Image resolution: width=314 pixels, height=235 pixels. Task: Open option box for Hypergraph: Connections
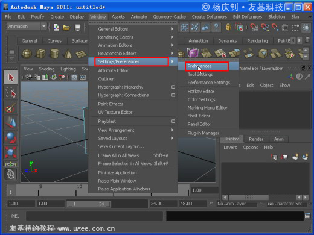click(x=173, y=95)
